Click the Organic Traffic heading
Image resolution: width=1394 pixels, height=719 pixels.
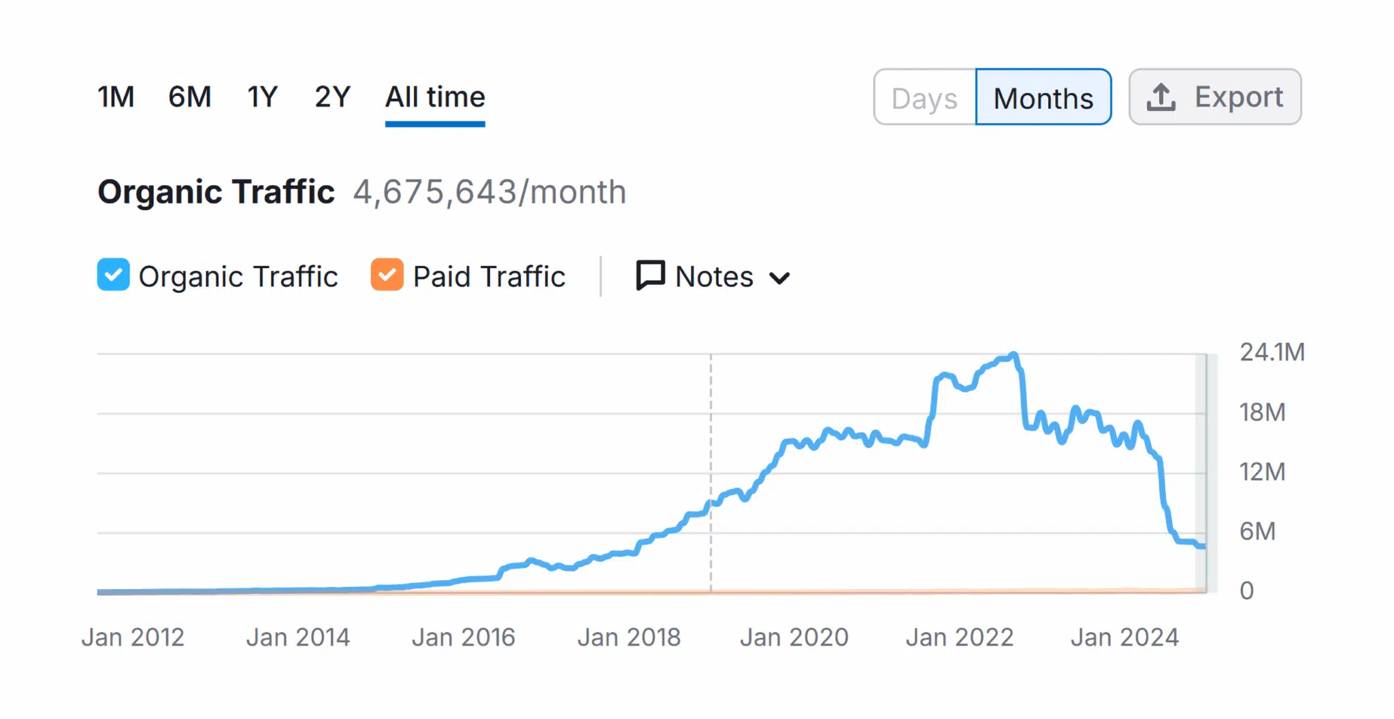(x=216, y=192)
